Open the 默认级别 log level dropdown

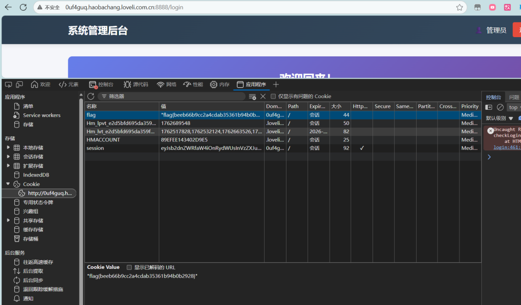(x=500, y=118)
